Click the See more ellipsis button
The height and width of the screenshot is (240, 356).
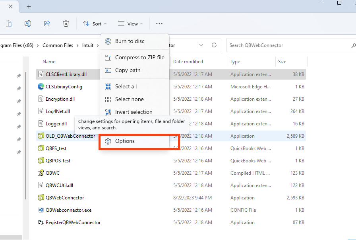pyautogui.click(x=159, y=23)
